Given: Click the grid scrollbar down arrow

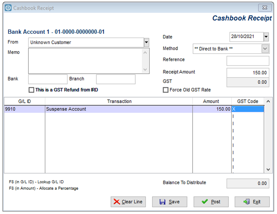Looking at the screenshot, I should click(268, 169).
